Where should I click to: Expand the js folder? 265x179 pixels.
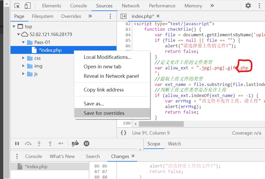tap(23, 74)
